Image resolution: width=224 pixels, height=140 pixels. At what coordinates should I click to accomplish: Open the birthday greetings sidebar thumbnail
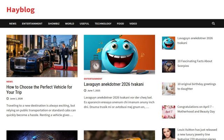[x=169, y=89]
